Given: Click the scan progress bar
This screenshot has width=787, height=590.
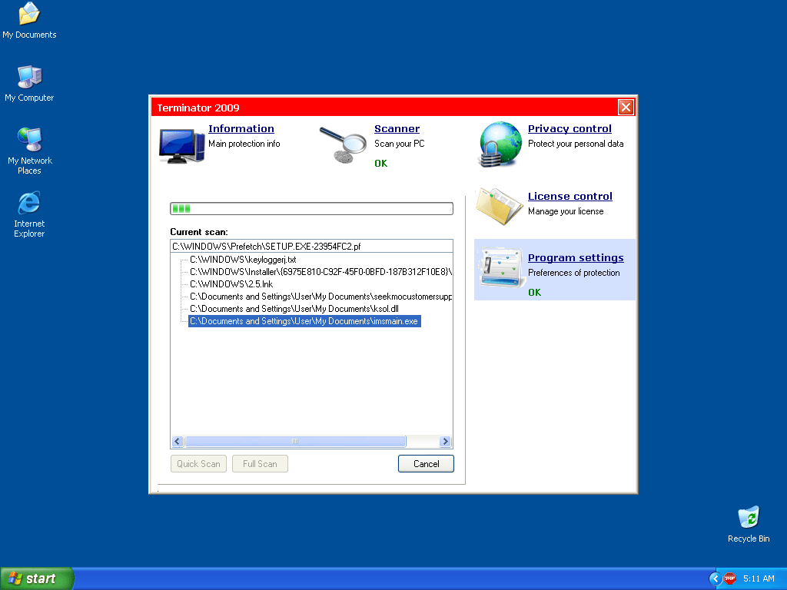Looking at the screenshot, I should (x=311, y=209).
